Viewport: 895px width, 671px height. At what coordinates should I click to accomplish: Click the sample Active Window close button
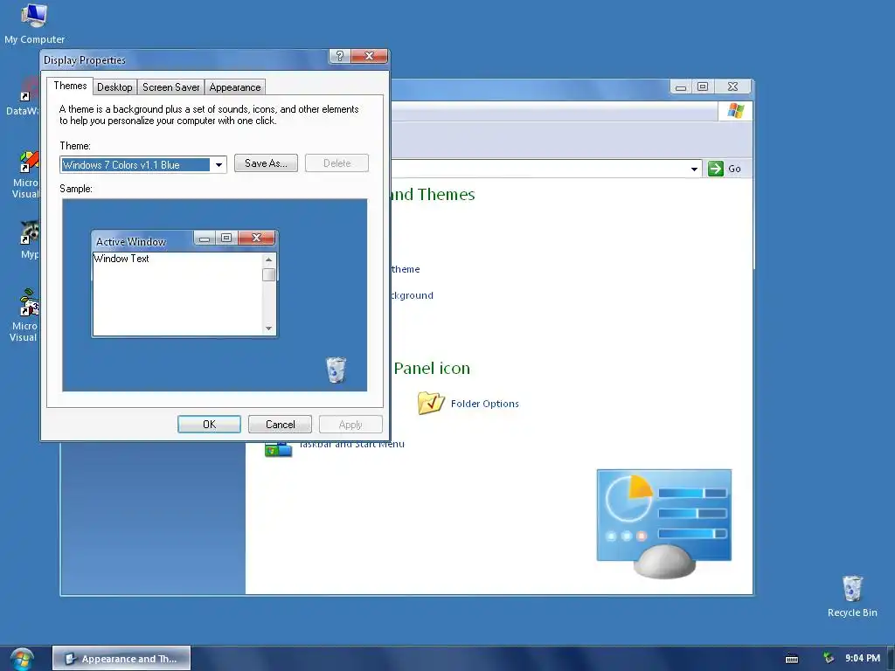click(x=257, y=238)
